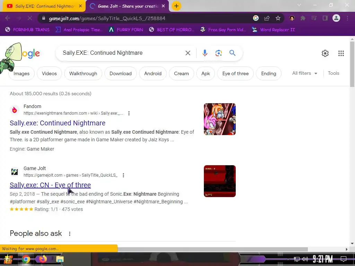Screen dimensions: 355x266
Task: Select the Cream filter chip
Action: click(x=181, y=73)
